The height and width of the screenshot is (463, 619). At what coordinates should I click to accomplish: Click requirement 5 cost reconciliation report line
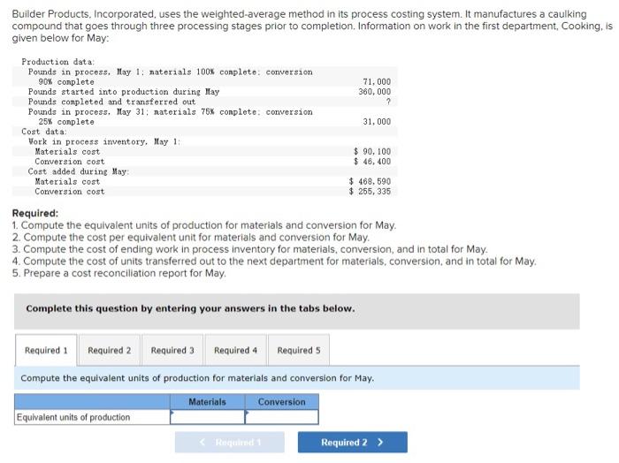(118, 273)
